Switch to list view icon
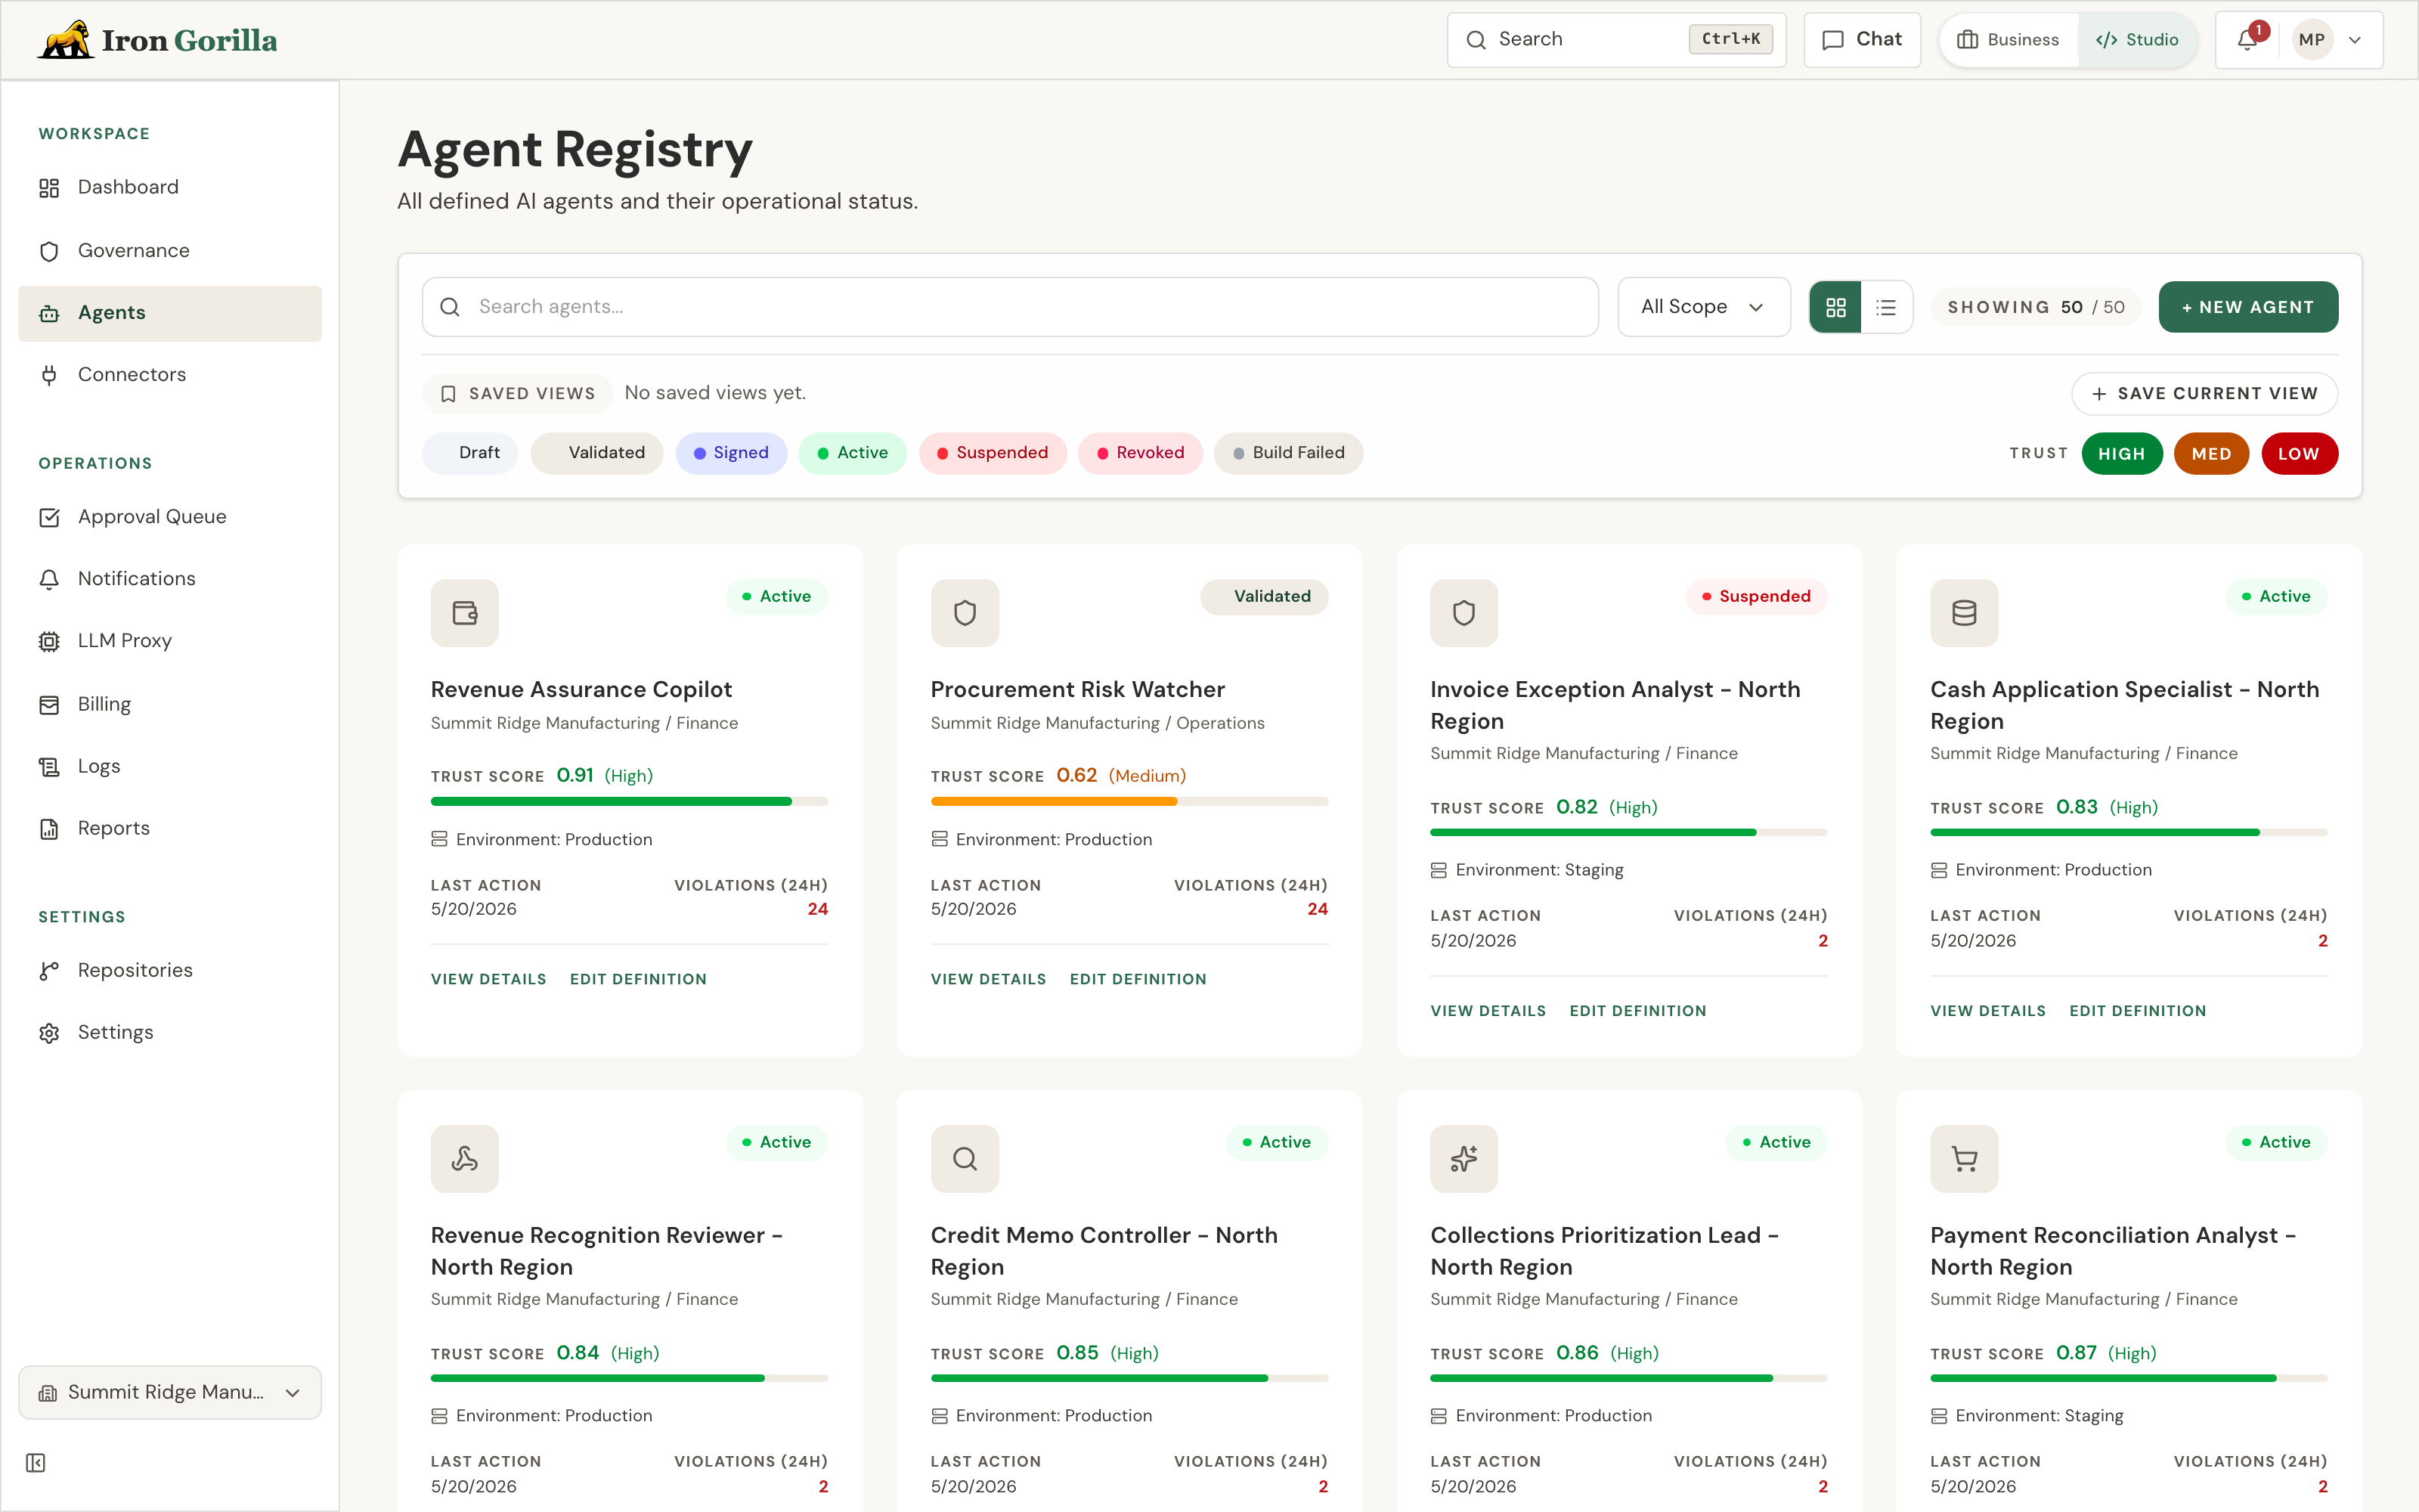Viewport: 2419px width, 1512px height. [1886, 307]
